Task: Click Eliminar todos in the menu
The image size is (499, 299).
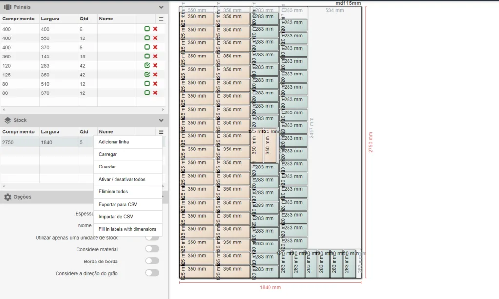Action: click(113, 192)
